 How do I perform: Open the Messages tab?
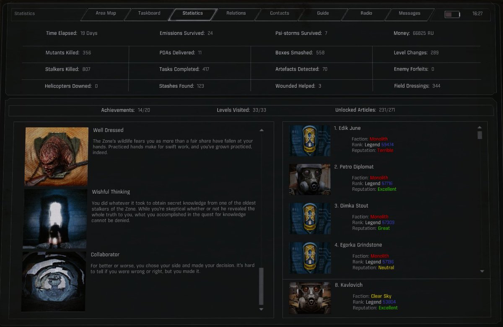point(410,13)
